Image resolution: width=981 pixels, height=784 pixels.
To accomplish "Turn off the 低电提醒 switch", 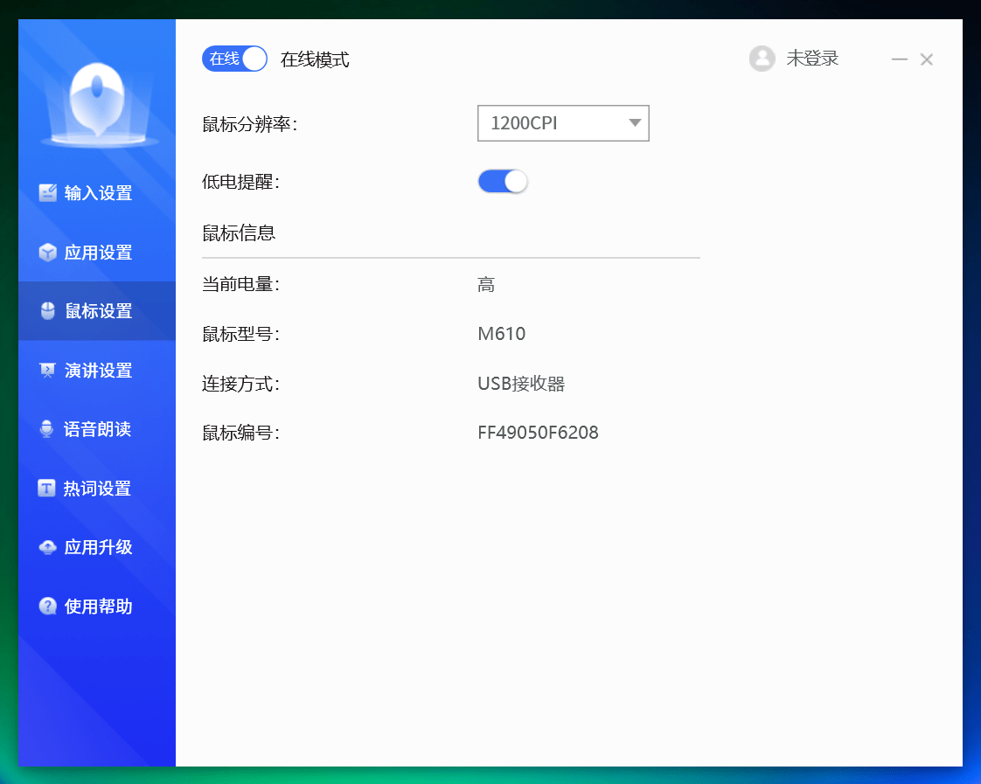I will tap(503, 182).
